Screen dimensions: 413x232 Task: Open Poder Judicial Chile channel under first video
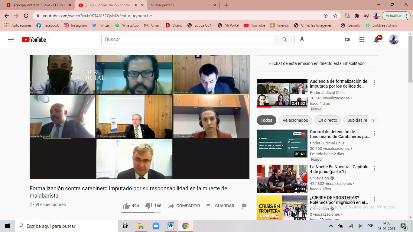pyautogui.click(x=327, y=93)
